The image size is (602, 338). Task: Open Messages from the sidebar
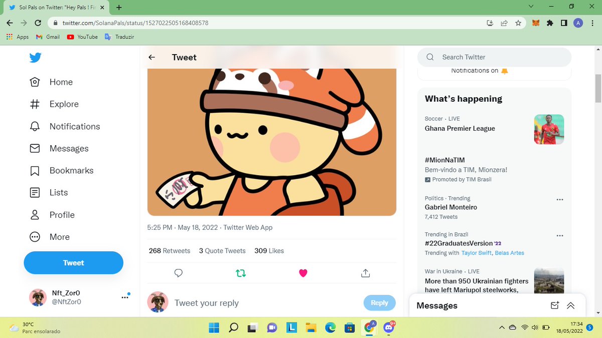59,148
